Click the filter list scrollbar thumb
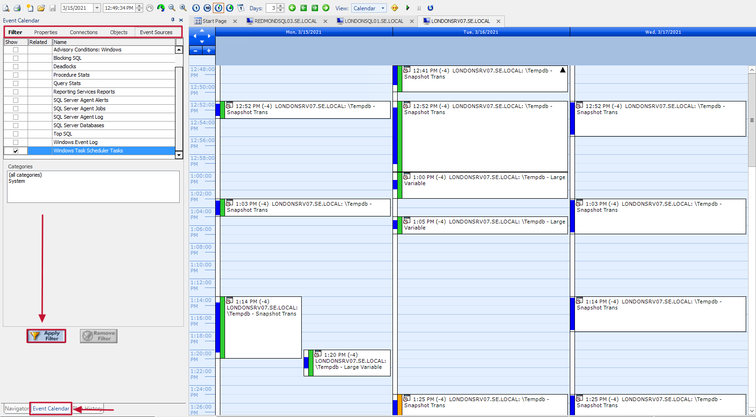This screenshot has width=756, height=417. click(179, 109)
